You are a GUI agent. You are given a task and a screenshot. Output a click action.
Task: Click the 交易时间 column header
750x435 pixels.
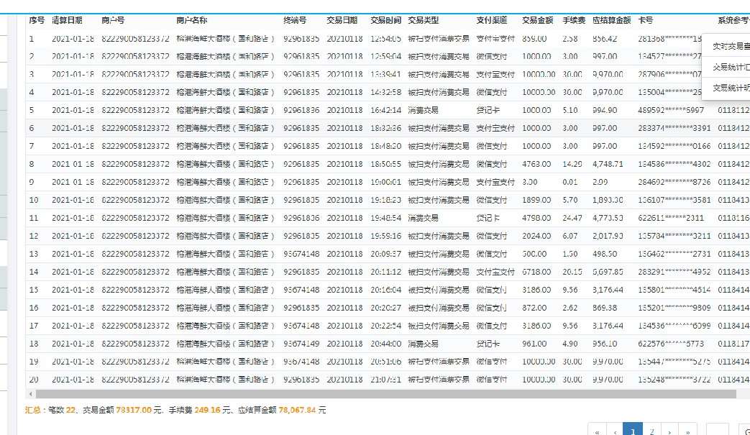coord(385,20)
